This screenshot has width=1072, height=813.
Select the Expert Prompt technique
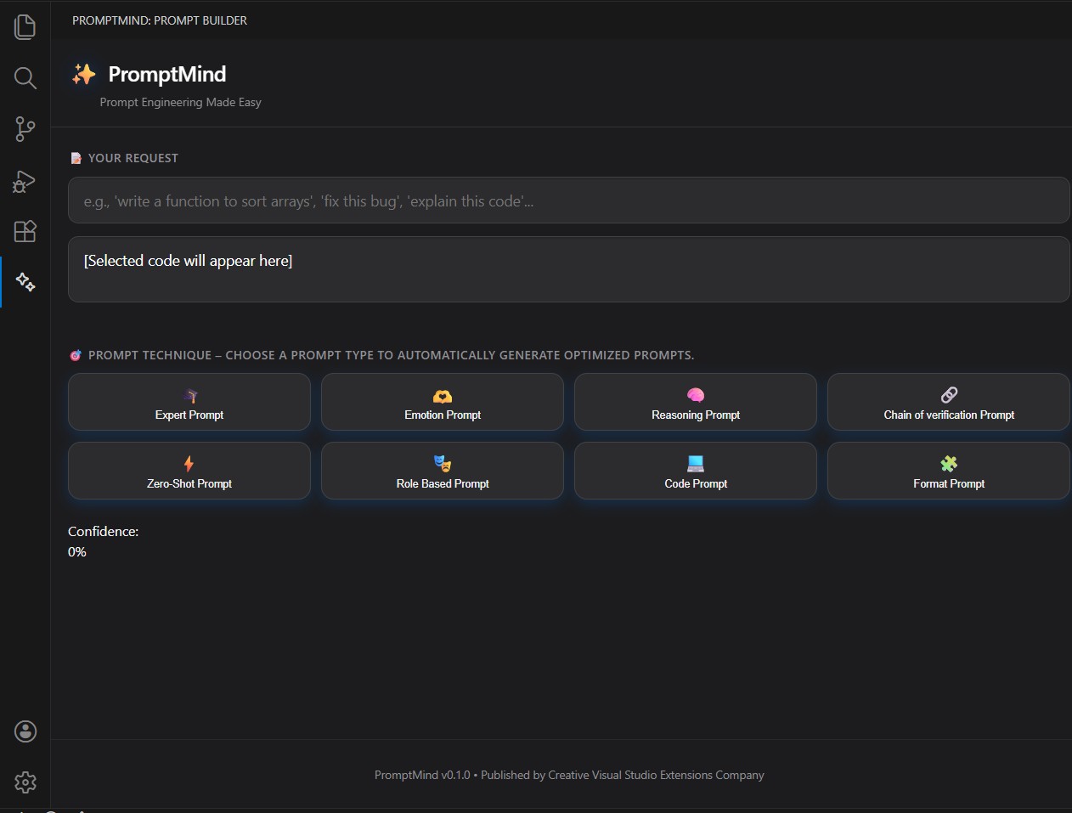[x=189, y=402]
